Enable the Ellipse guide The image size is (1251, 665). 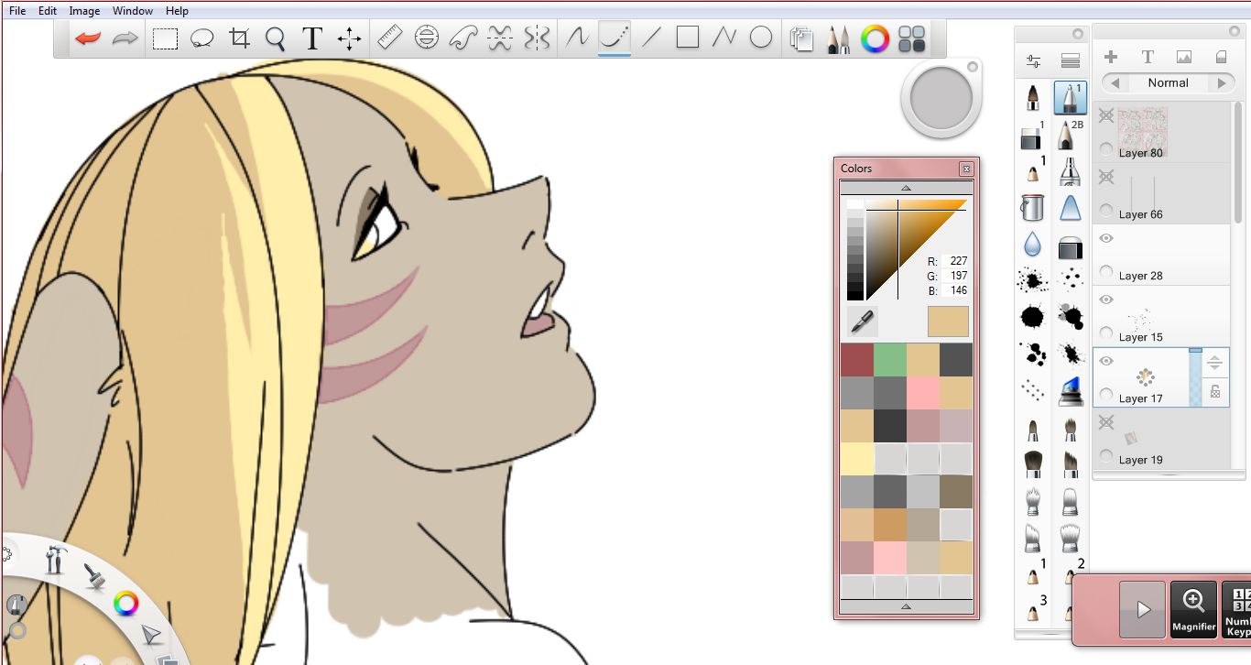point(426,38)
